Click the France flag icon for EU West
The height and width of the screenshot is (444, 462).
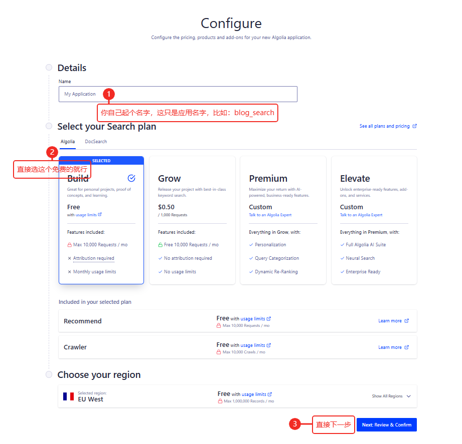tap(68, 396)
